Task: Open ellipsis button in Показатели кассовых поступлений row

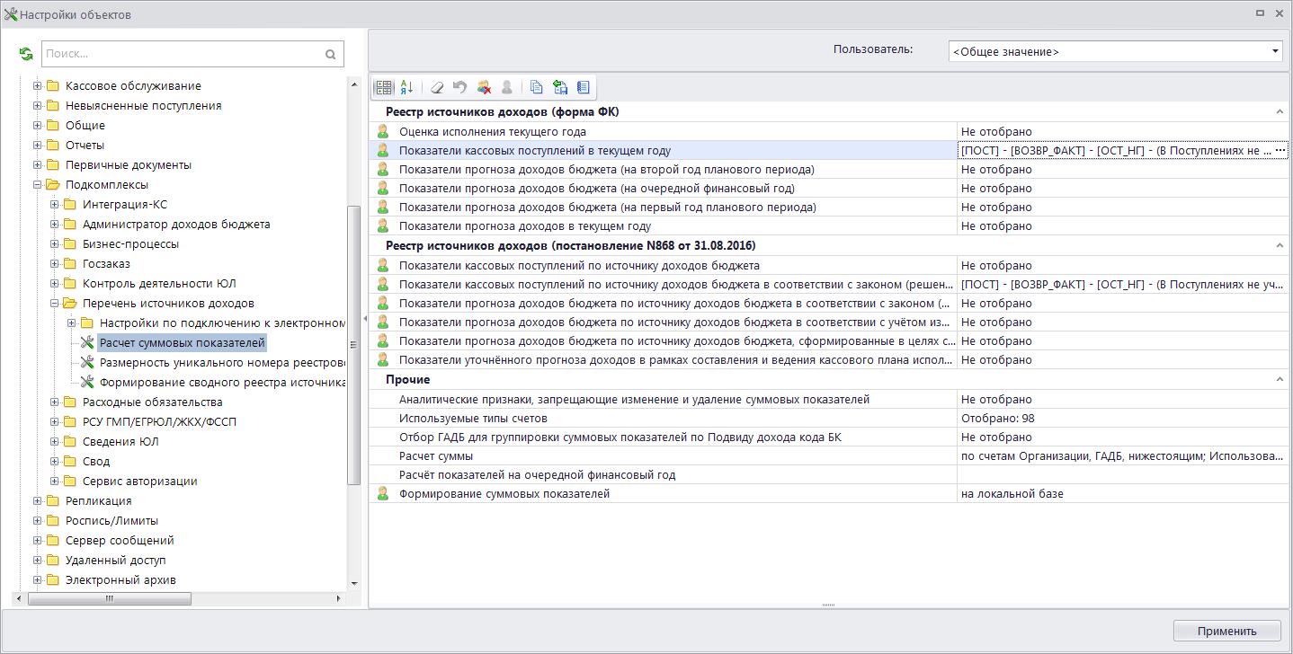Action: 1280,151
